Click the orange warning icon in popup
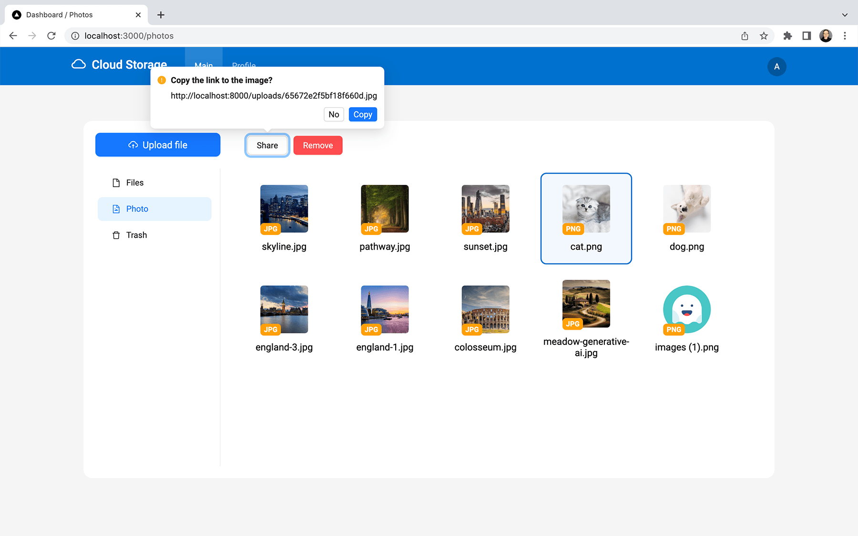Viewport: 858px width, 536px height. (162, 80)
